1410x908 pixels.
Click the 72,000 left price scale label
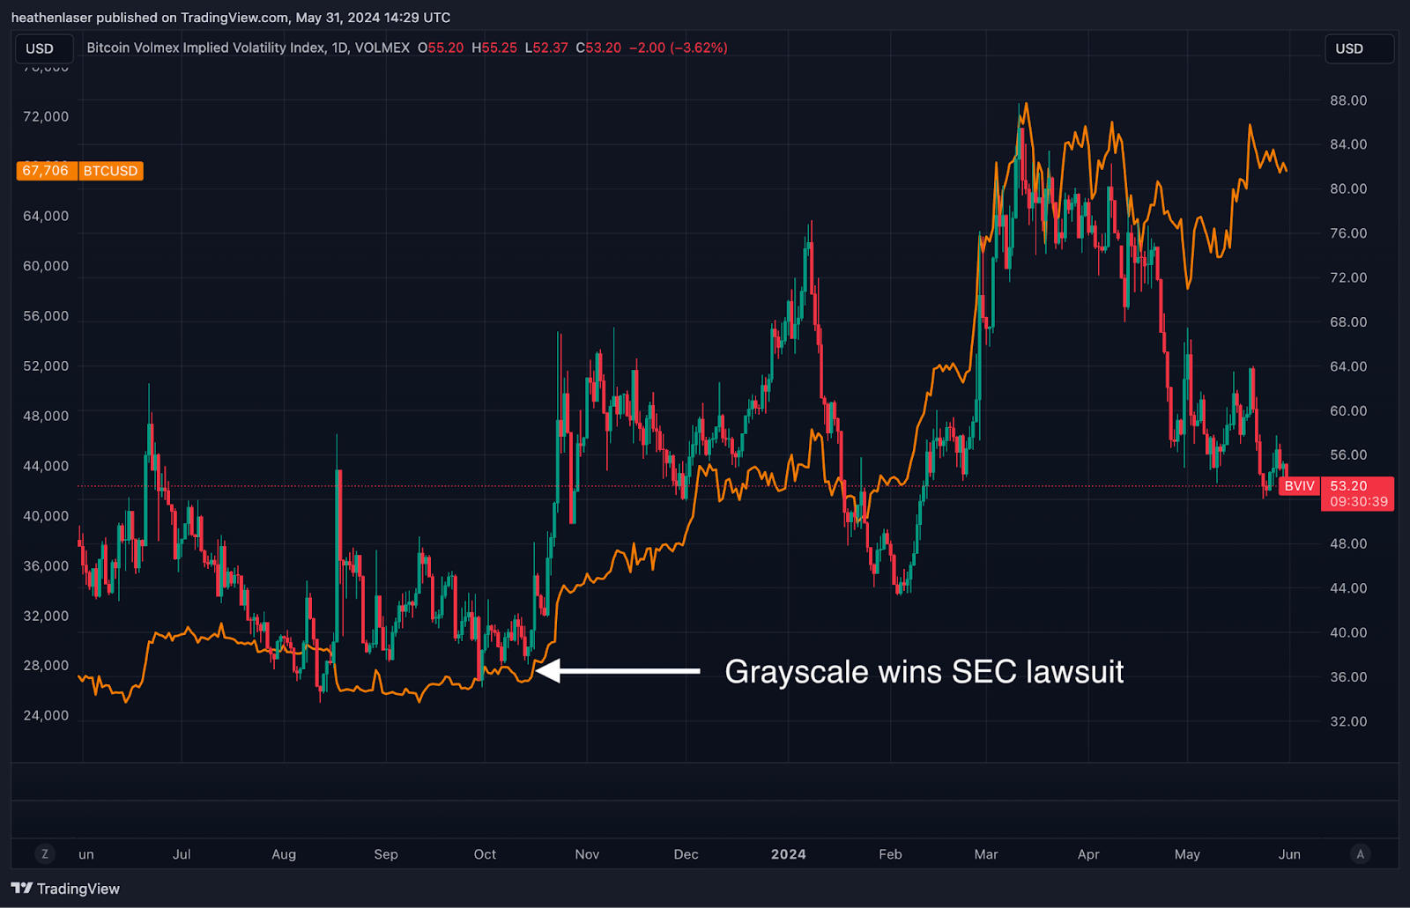coord(46,116)
